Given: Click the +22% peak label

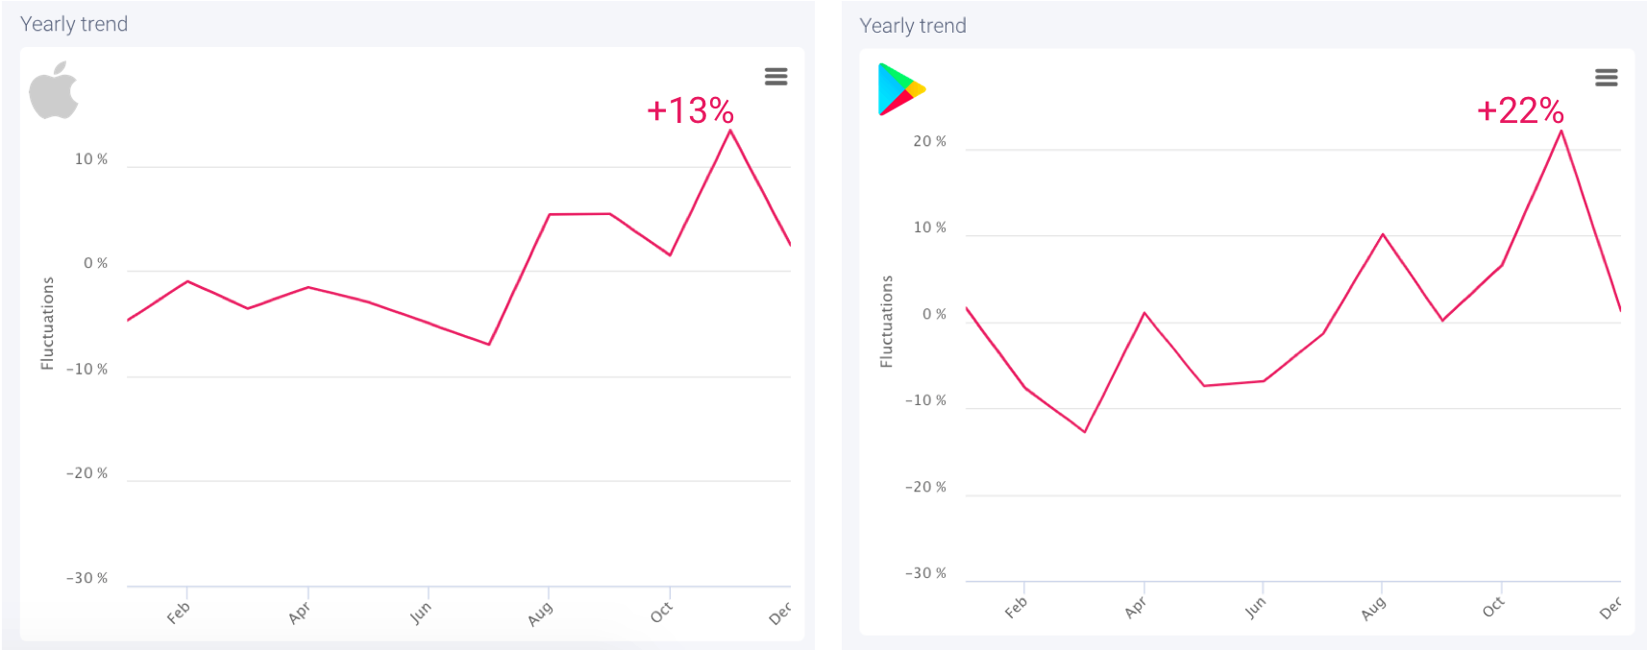Looking at the screenshot, I should tap(1520, 111).
